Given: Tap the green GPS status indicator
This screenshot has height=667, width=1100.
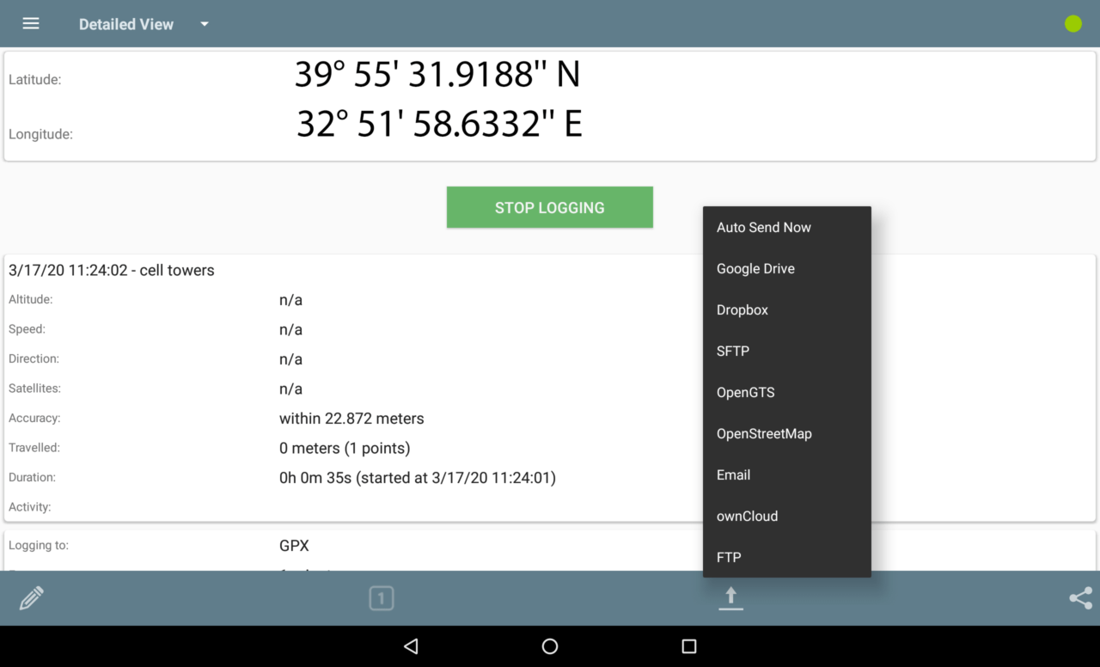Looking at the screenshot, I should pyautogui.click(x=1072, y=24).
